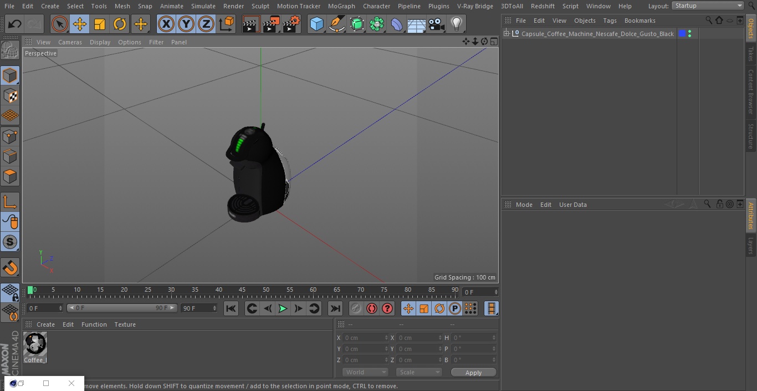Viewport: 757px width, 391px height.
Task: Open the Render View clapperboard icon
Action: (251, 24)
